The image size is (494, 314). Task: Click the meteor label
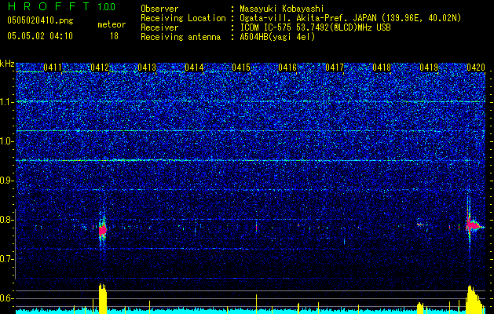click(112, 24)
